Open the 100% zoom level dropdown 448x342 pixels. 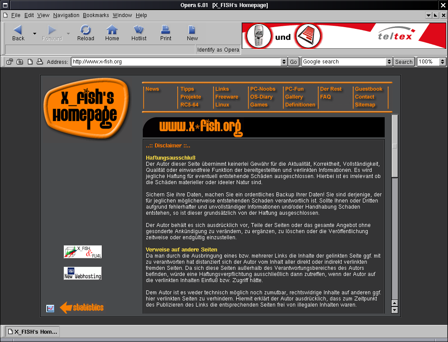442,62
